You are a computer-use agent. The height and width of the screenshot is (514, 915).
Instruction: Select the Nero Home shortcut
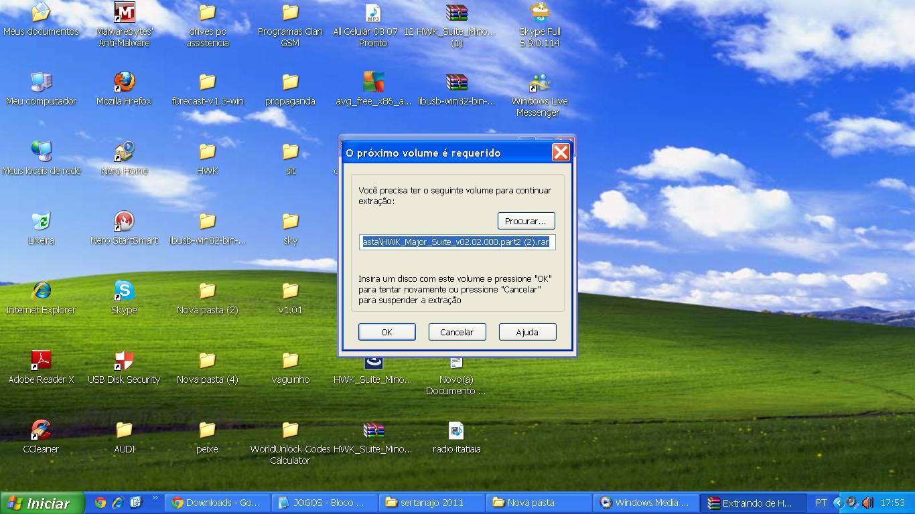(124, 159)
